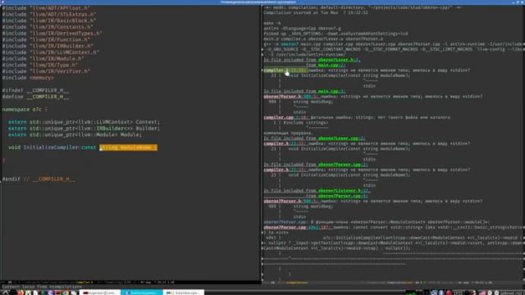Click the 'extern ... Builder;' declaration line
The image size is (525, 295).
pyautogui.click(x=84, y=129)
